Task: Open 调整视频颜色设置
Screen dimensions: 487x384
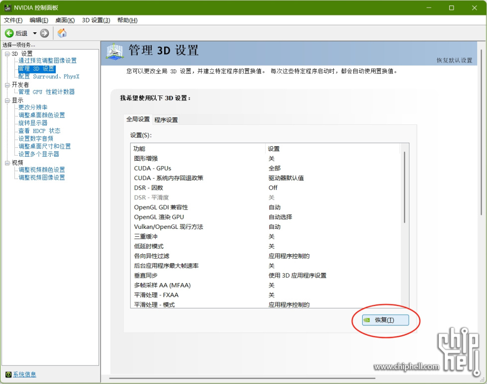Action: pos(42,170)
